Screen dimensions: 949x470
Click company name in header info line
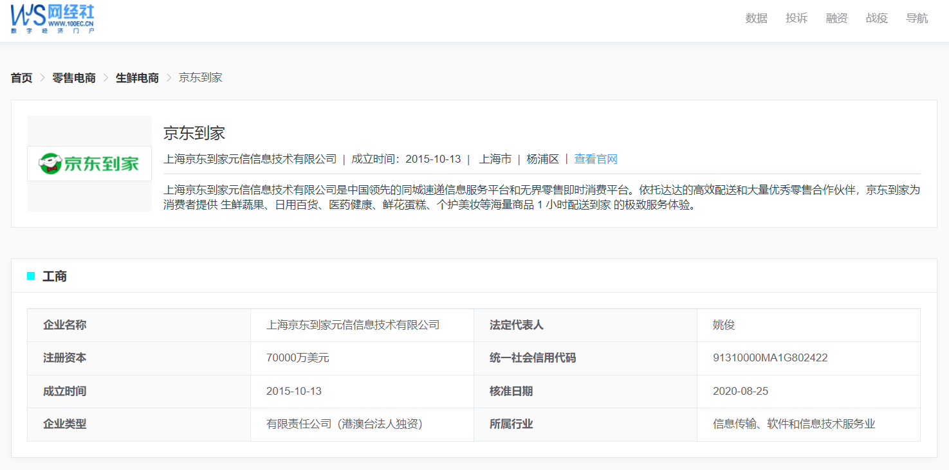click(x=250, y=159)
